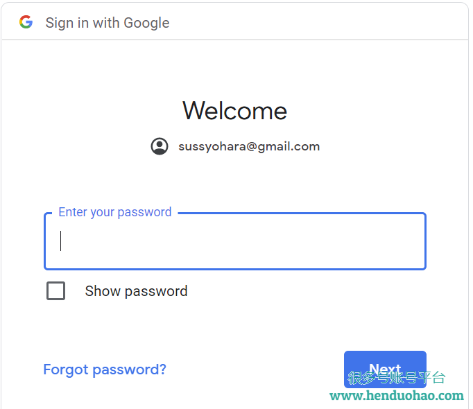
Task: Submit the password with Next
Action: click(x=385, y=369)
